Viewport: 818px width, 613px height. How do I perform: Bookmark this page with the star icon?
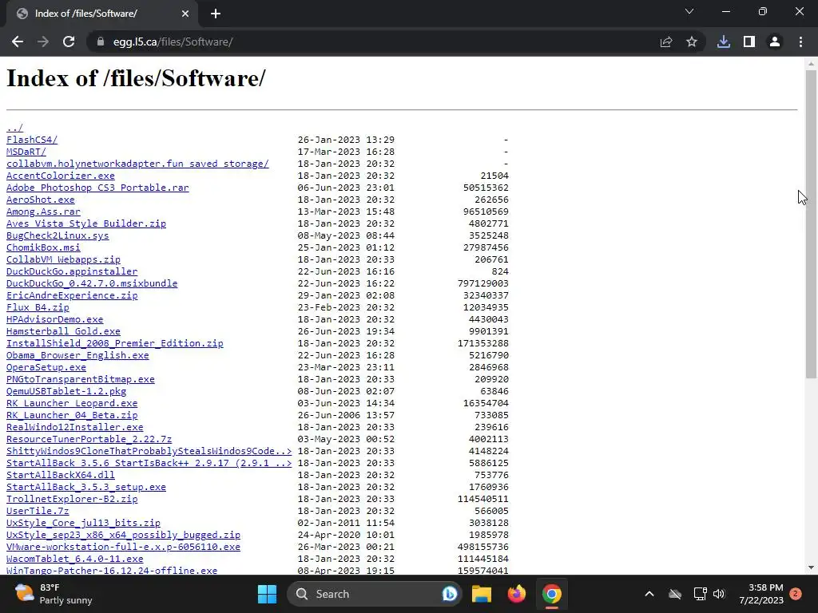tap(692, 42)
